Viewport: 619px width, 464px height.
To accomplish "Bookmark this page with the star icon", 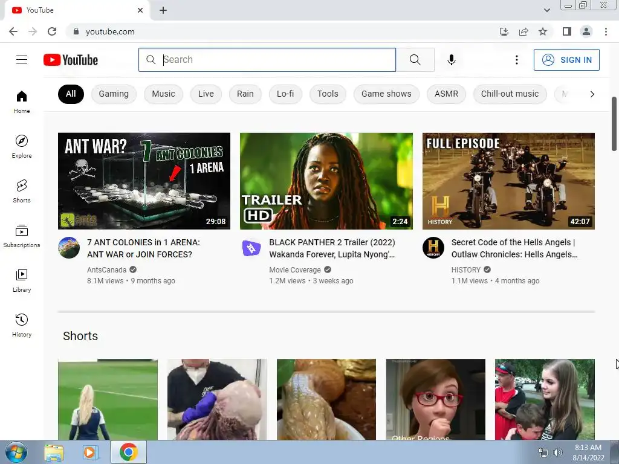I will coord(543,31).
